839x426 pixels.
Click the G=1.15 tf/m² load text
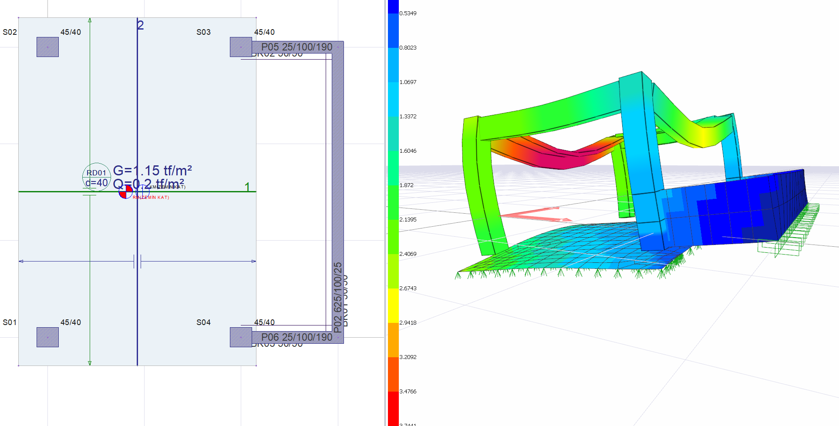coord(152,170)
